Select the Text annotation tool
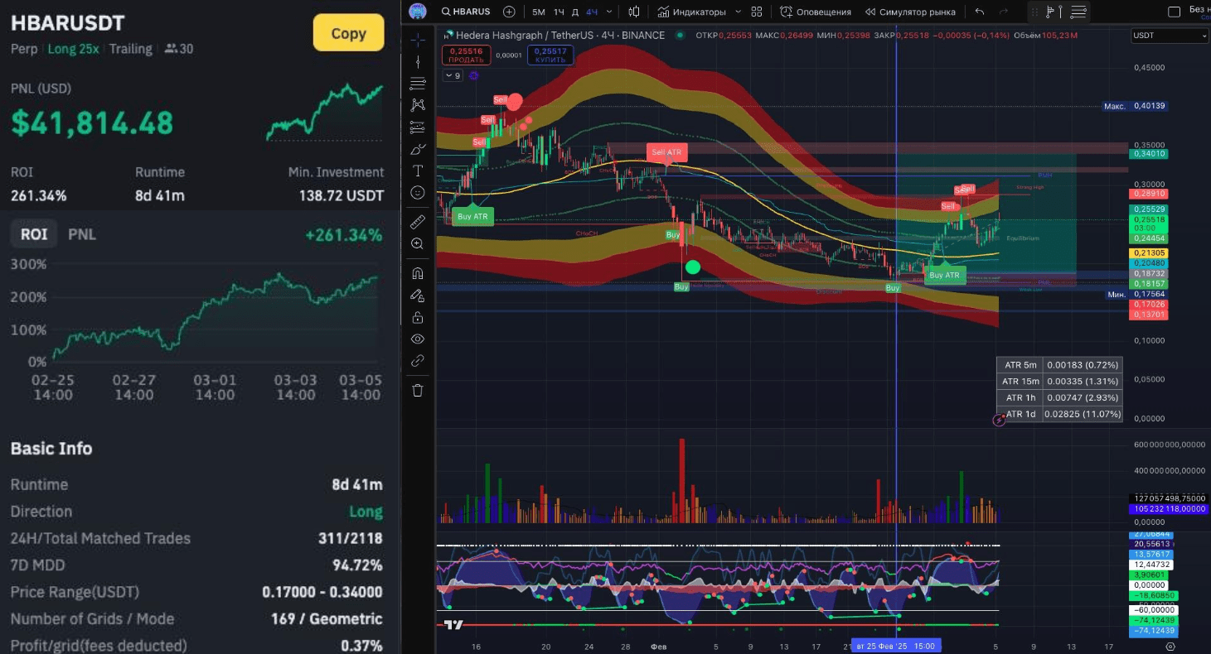This screenshot has height=654, width=1211. pyautogui.click(x=418, y=171)
